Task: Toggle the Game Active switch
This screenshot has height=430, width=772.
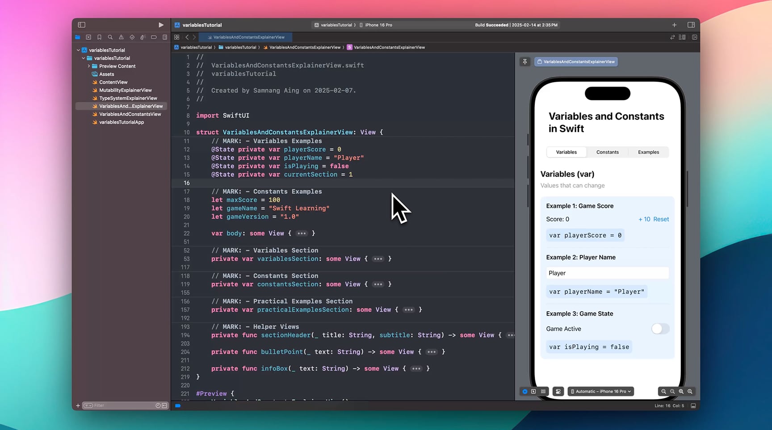Action: [x=660, y=329]
